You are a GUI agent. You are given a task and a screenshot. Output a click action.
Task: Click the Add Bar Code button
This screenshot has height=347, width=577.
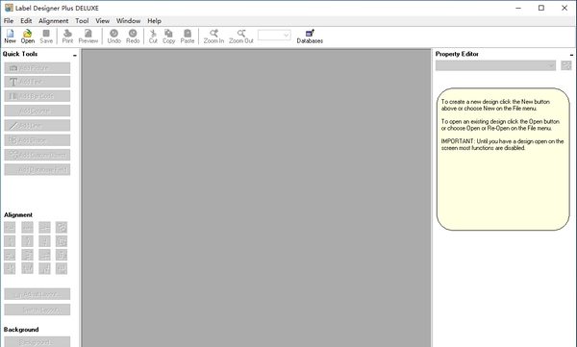tap(38, 96)
